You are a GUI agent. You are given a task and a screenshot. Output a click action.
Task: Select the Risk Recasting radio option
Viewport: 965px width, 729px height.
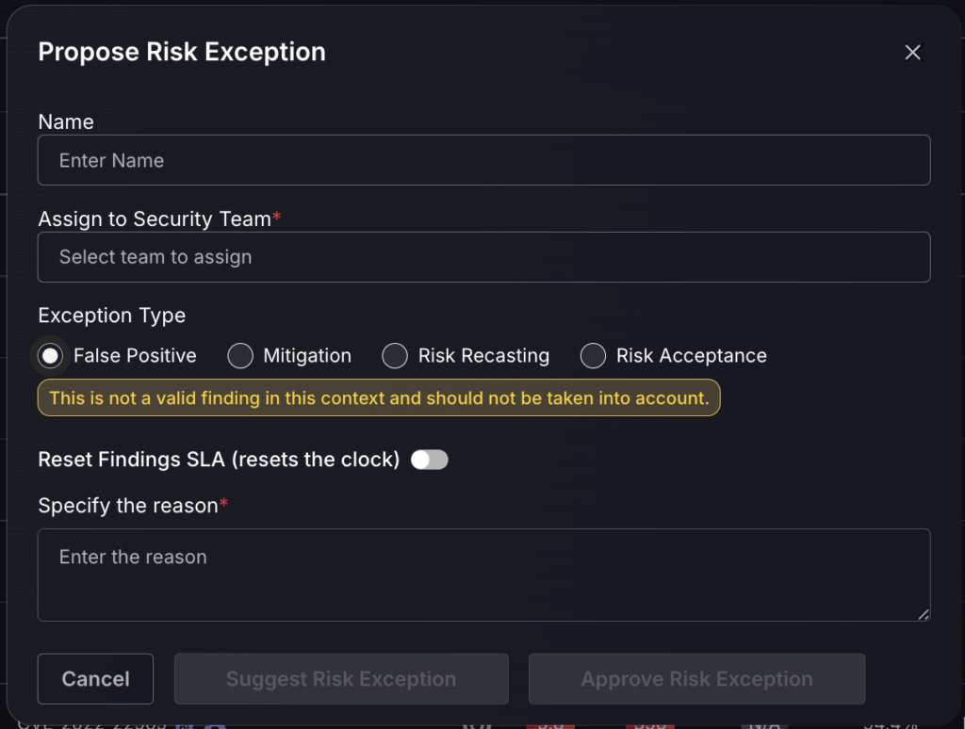click(x=395, y=356)
